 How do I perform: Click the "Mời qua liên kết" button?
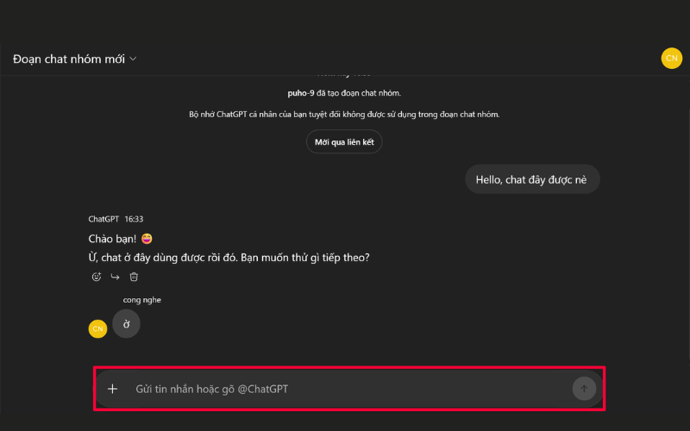pos(344,142)
